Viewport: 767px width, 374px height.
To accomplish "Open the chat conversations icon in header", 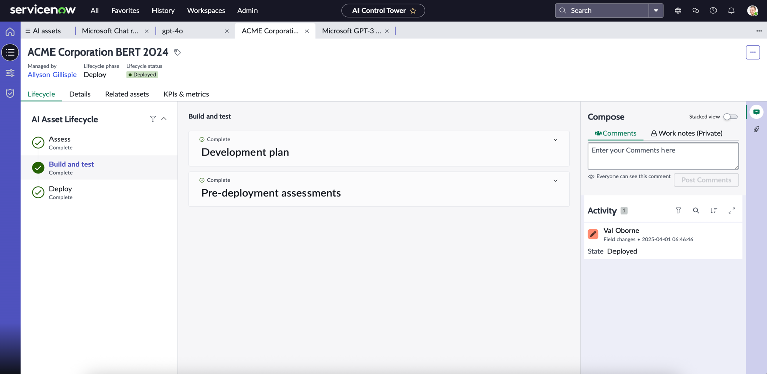I will (x=695, y=10).
